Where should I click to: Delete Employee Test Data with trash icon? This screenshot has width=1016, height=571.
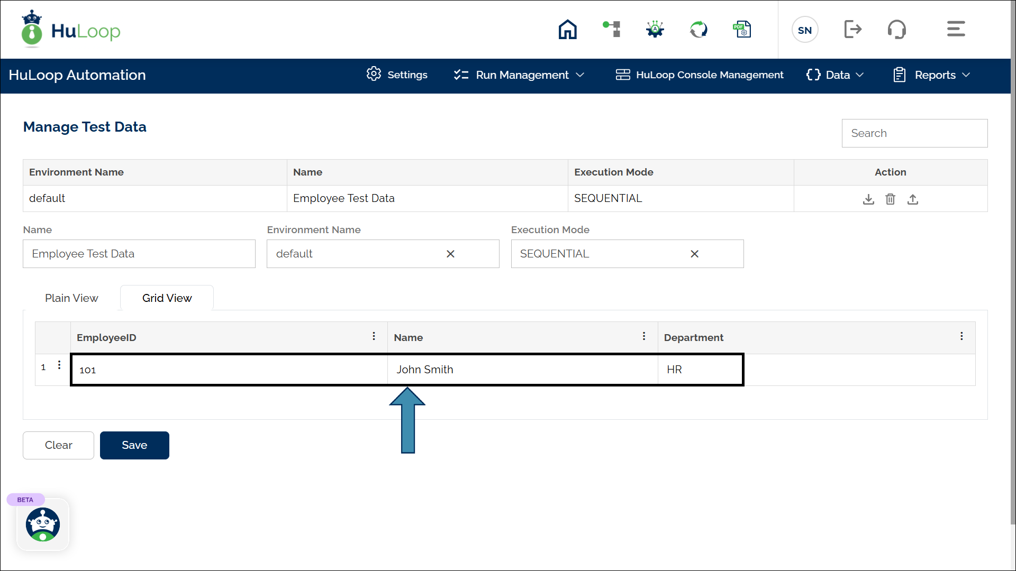tap(891, 199)
